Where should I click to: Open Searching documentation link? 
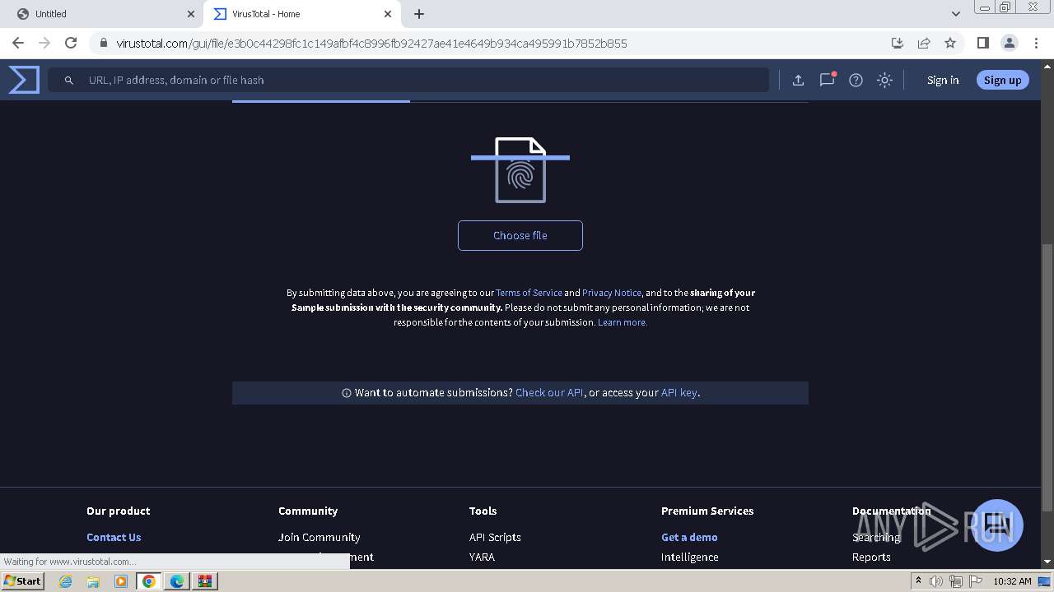tap(876, 537)
